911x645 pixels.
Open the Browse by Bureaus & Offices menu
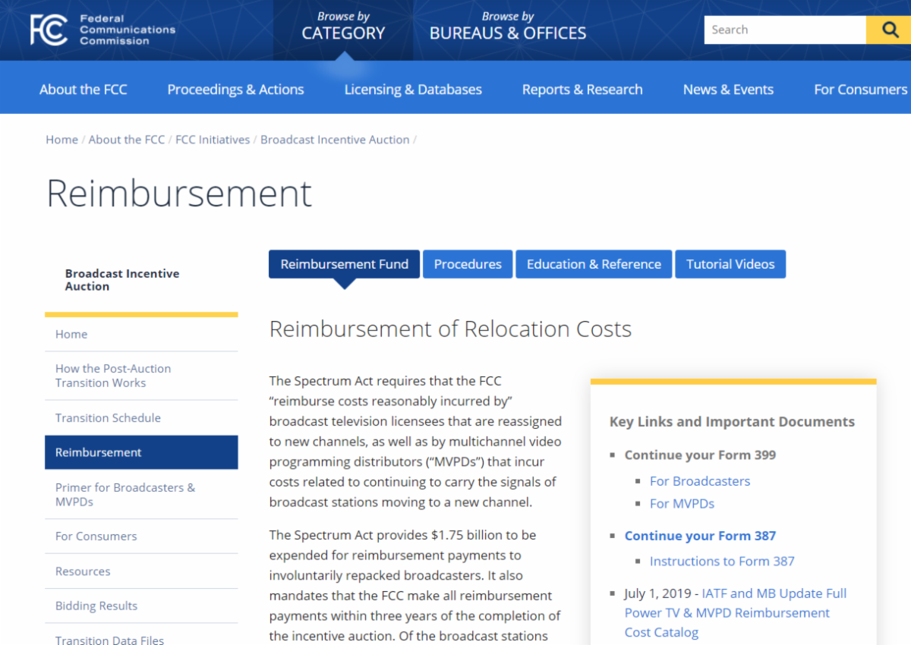click(x=507, y=27)
